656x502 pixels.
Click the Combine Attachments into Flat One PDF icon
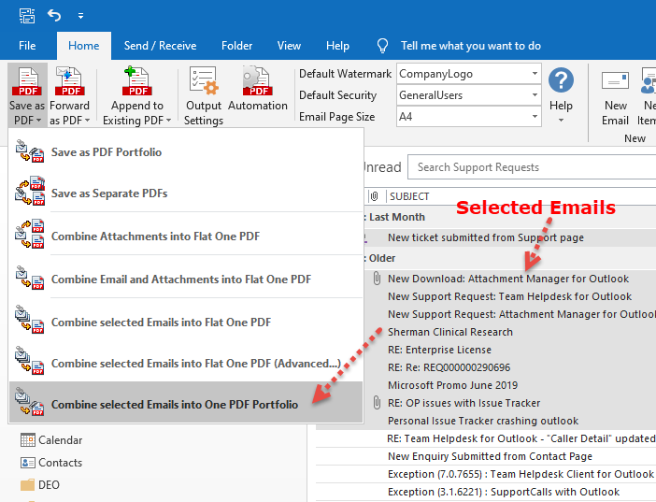[x=30, y=234]
